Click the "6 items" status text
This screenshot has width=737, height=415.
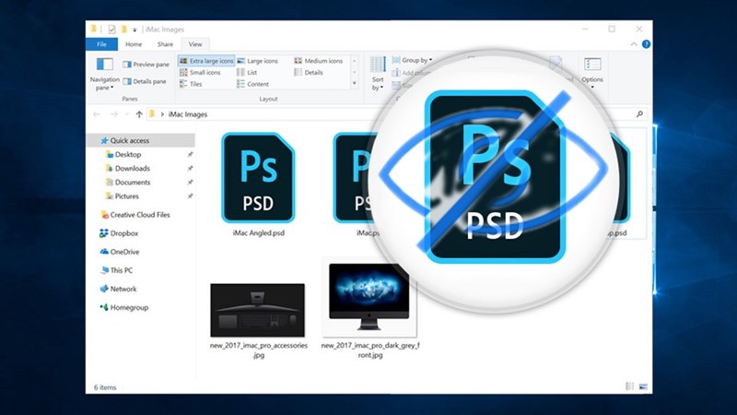click(x=105, y=387)
